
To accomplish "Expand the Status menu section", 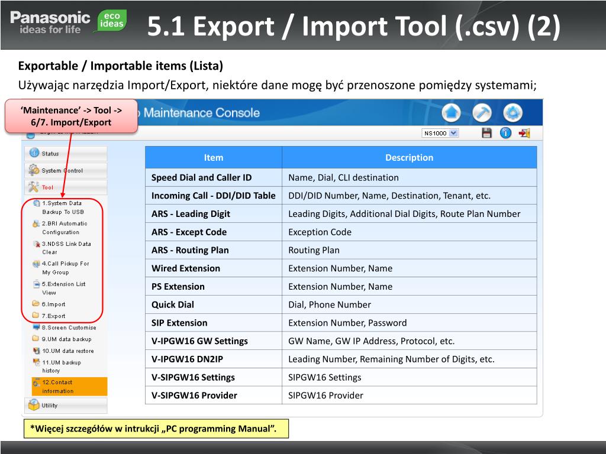I will (x=65, y=154).
